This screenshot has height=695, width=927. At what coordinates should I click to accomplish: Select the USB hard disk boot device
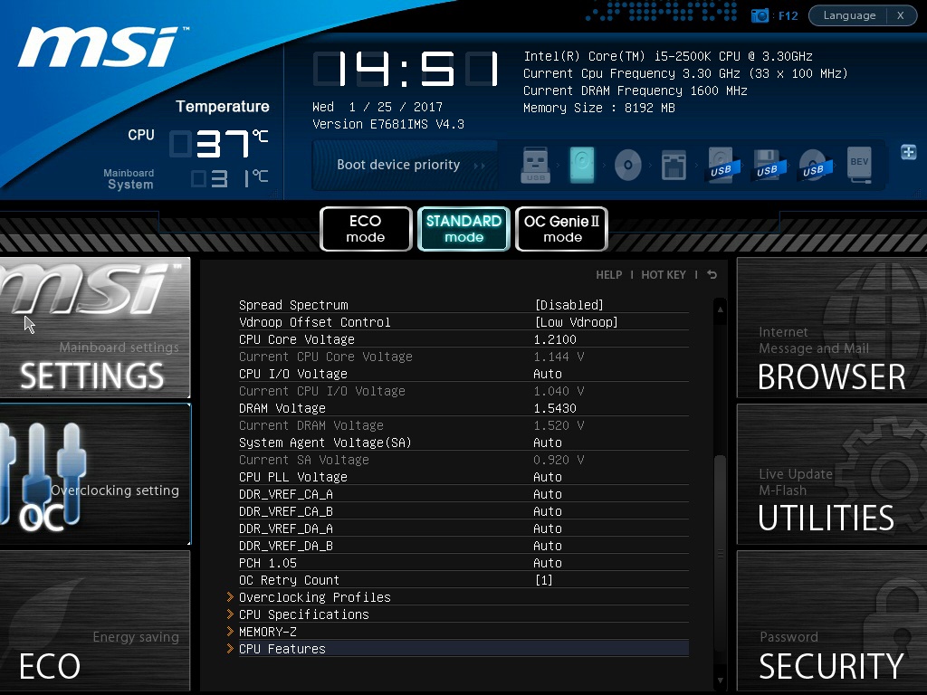pos(722,165)
